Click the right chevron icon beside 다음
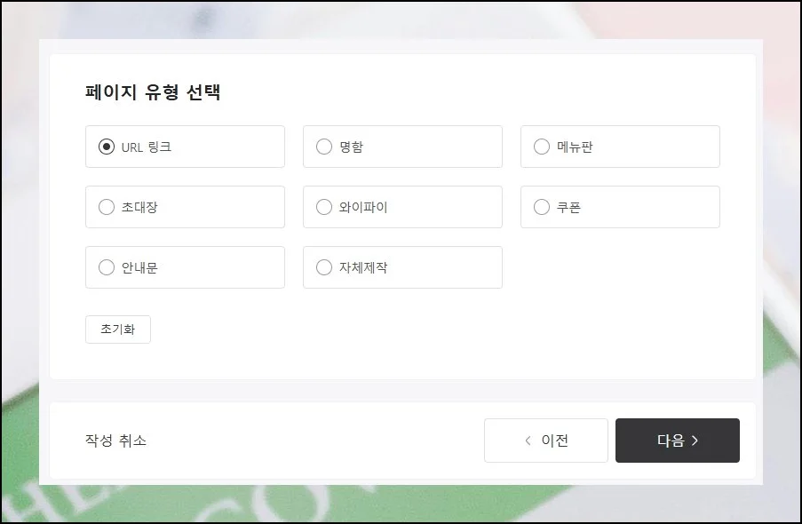This screenshot has height=524, width=802. [695, 441]
